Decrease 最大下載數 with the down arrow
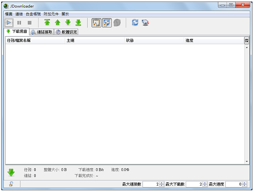Viewport: 254px width, 191px height. [205, 185]
